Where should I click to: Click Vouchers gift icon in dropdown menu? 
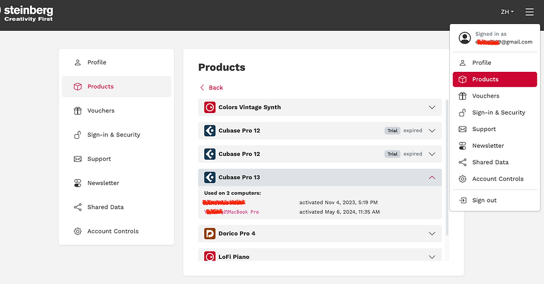463,96
